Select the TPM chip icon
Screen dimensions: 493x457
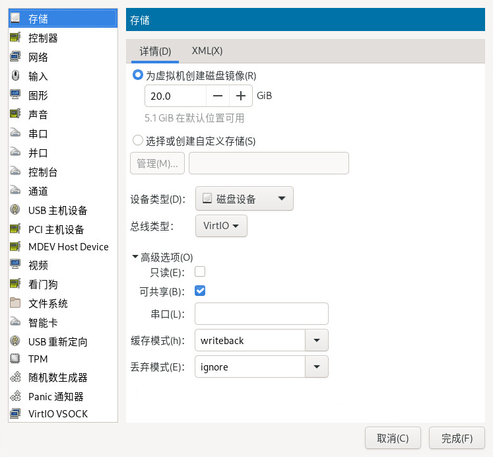click(x=15, y=359)
